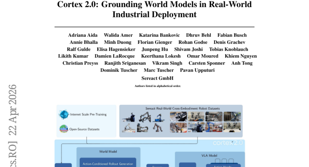Screen dimensions: 309x167
Task: Click the World Model block heading
Action: (x=108, y=152)
